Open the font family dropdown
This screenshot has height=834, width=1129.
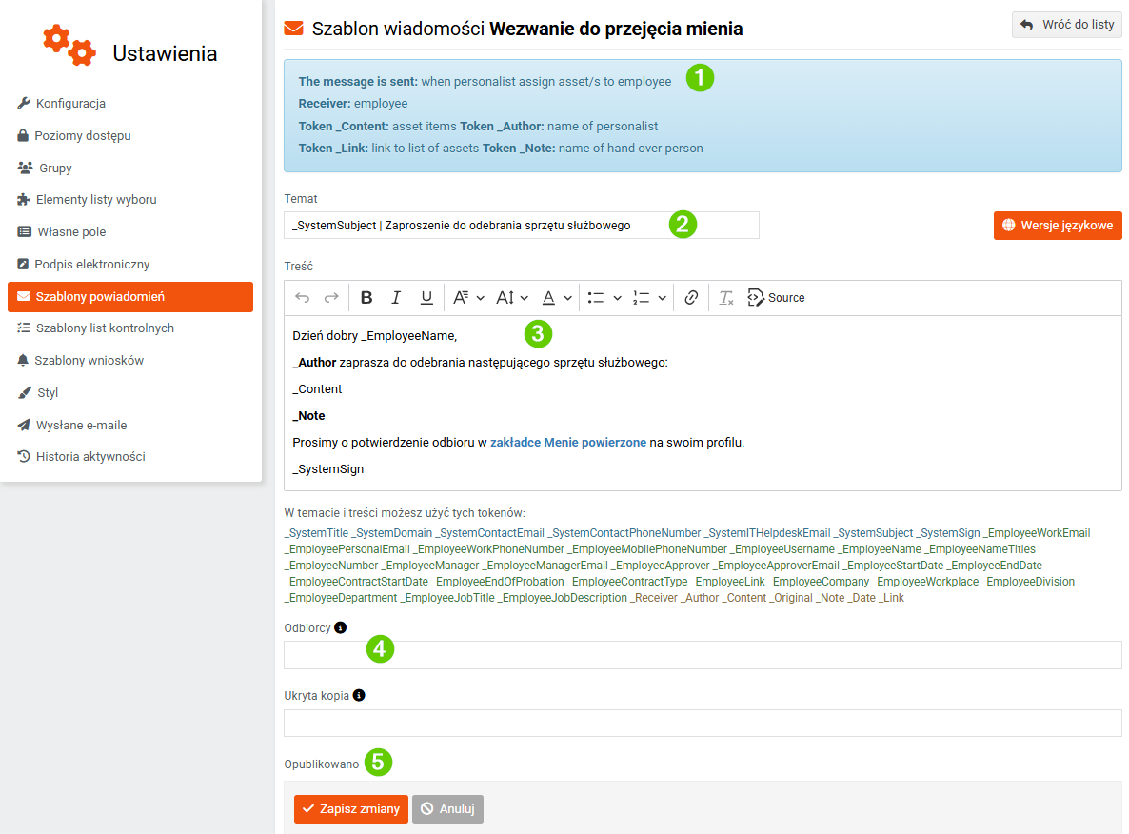(x=468, y=297)
